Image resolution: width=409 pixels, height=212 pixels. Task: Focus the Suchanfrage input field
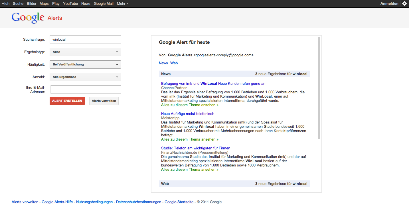point(85,40)
